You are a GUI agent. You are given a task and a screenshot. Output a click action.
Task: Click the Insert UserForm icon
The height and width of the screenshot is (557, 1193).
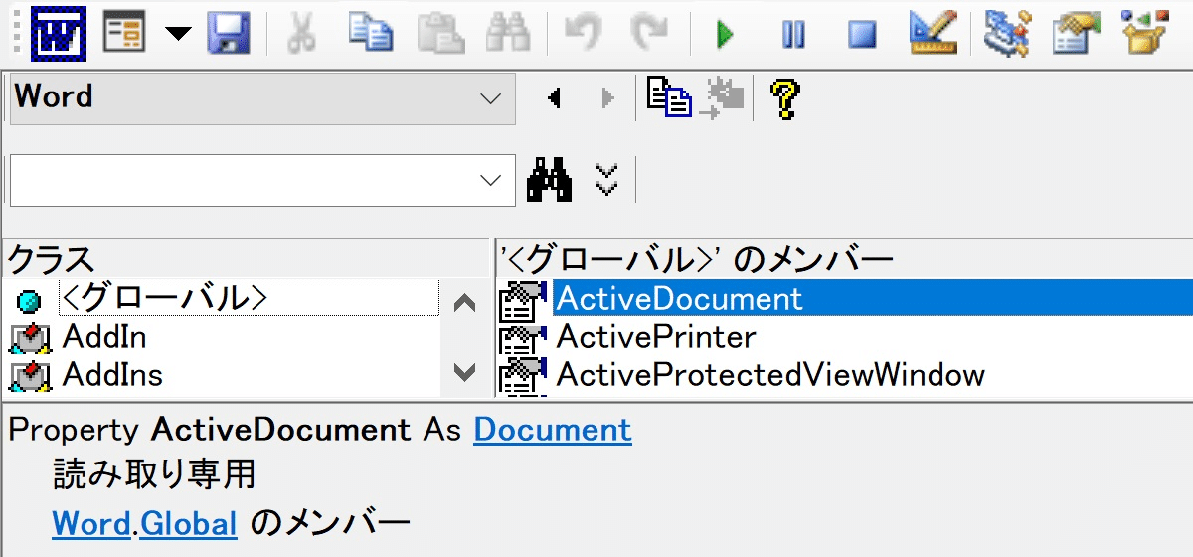(x=124, y=35)
